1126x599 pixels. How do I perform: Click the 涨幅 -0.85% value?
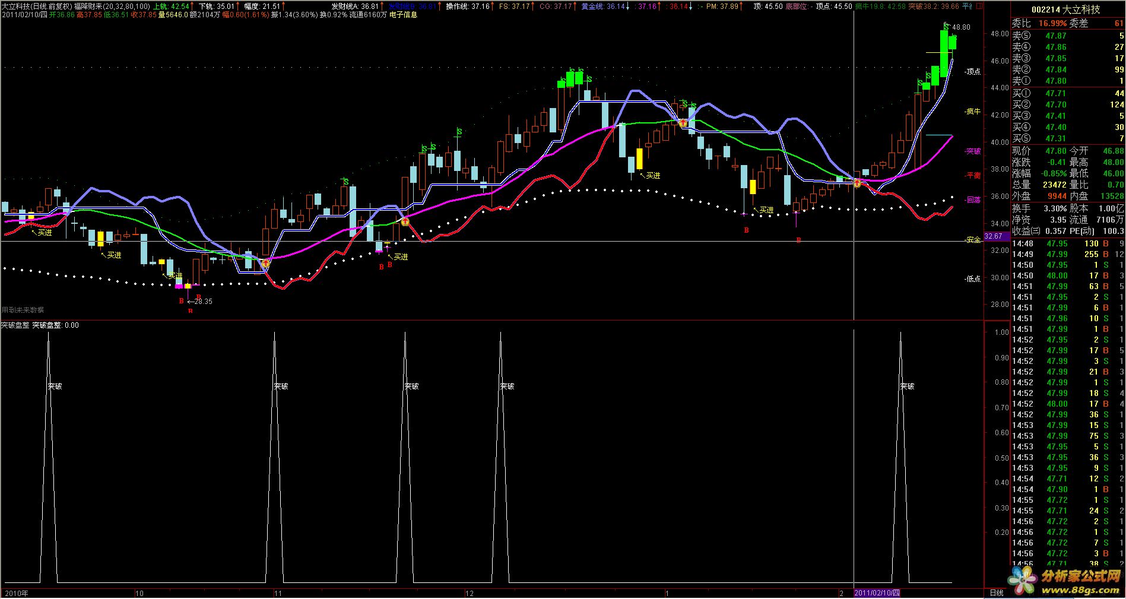point(1039,173)
